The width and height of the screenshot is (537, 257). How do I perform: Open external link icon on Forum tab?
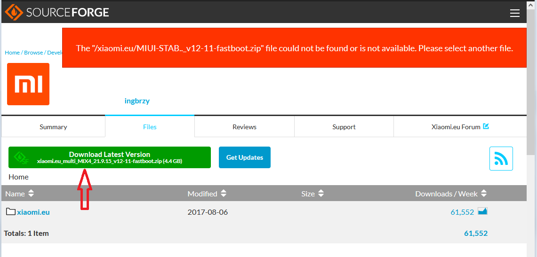coord(486,126)
